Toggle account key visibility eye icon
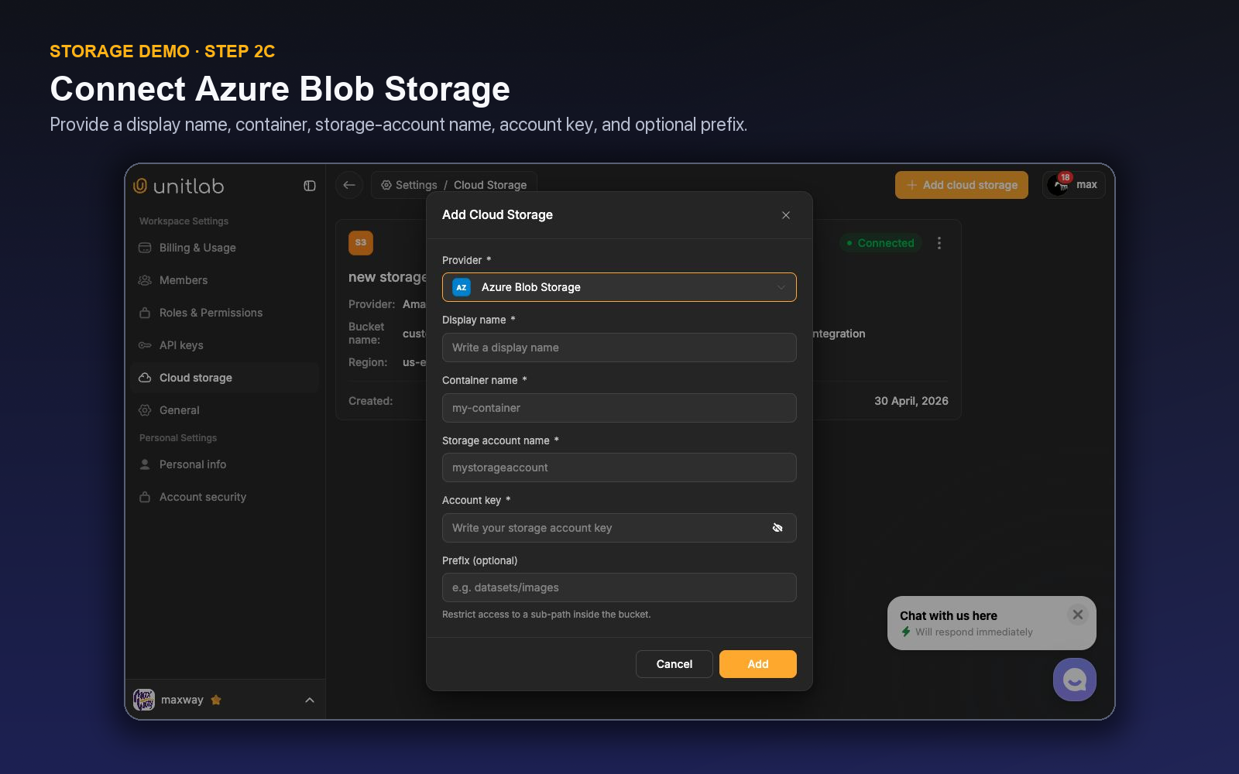 777,528
